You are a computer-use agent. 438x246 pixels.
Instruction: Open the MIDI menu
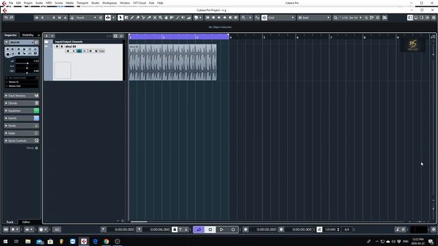pyautogui.click(x=49, y=3)
